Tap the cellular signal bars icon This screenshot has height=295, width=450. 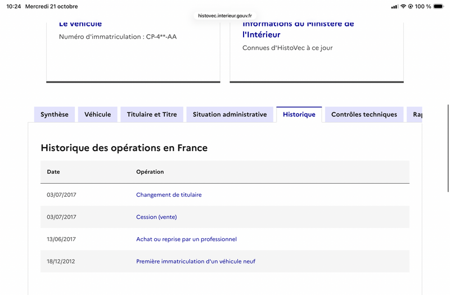395,7
